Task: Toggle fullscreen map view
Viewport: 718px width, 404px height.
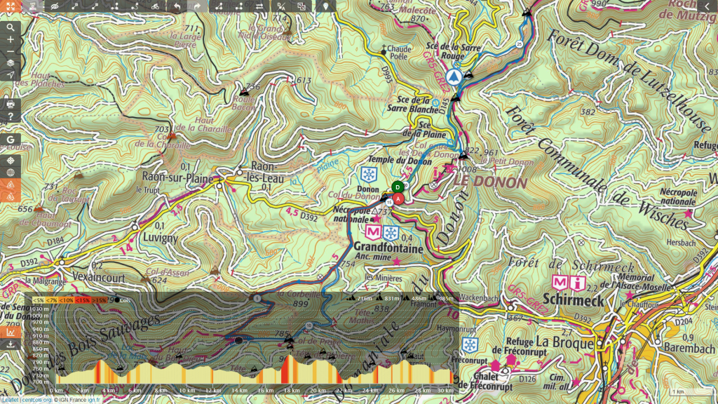Action: point(10,7)
